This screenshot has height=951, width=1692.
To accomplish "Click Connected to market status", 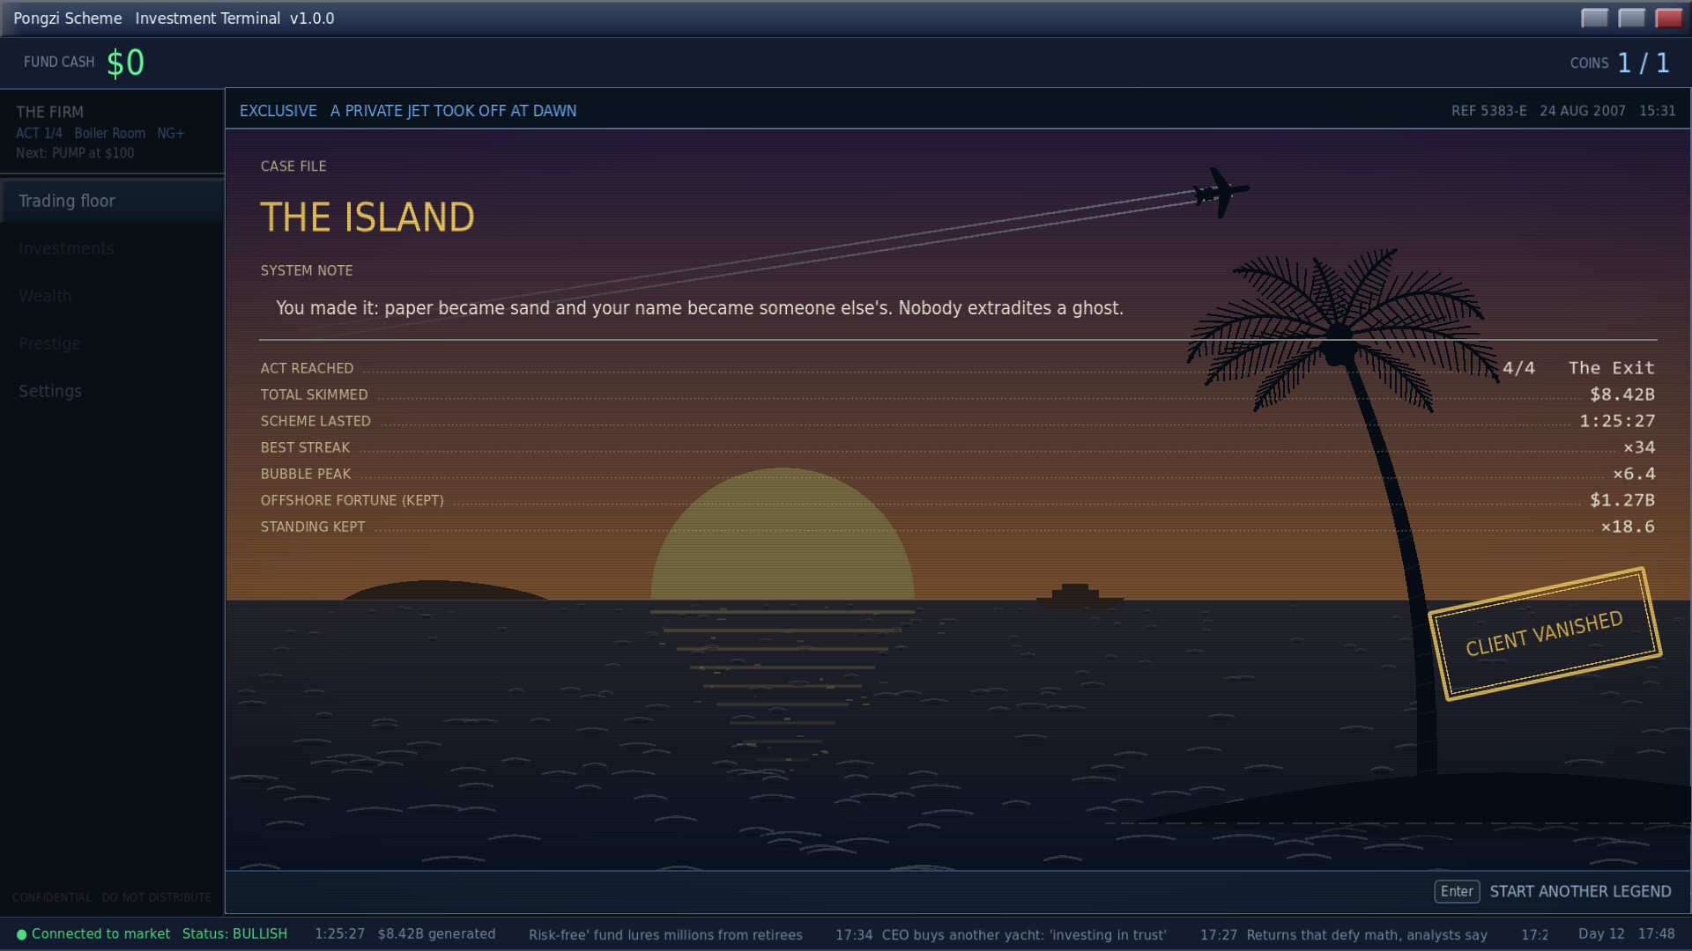I will point(100,934).
